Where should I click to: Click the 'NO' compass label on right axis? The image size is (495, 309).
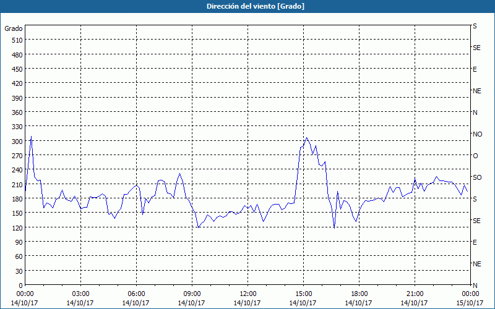pyautogui.click(x=477, y=134)
